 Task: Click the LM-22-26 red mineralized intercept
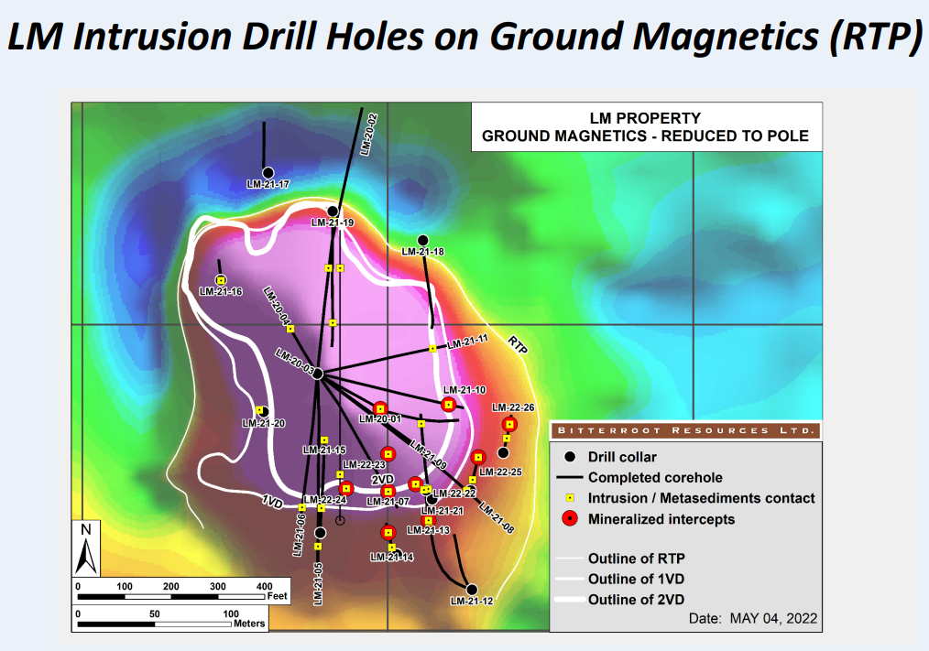pos(509,425)
